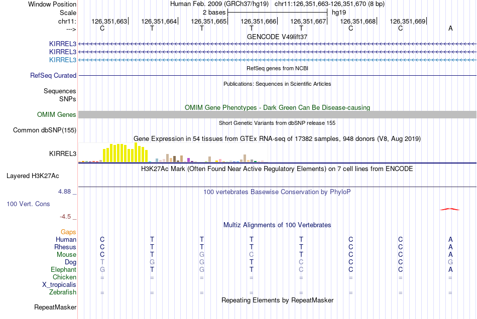Select the GENCODE V49lift37 track title
Viewport: 477px width, 319px height.
click(277, 37)
